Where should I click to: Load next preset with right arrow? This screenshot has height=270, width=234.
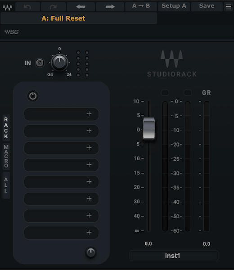point(110,7)
